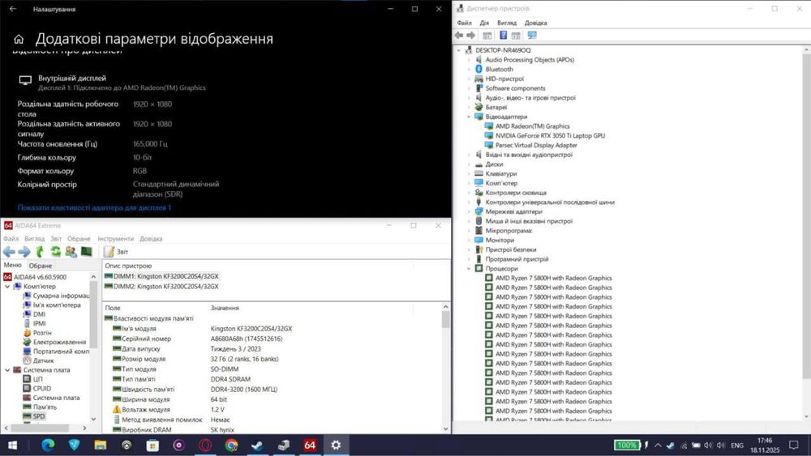Open display adapter properties link

point(94,207)
